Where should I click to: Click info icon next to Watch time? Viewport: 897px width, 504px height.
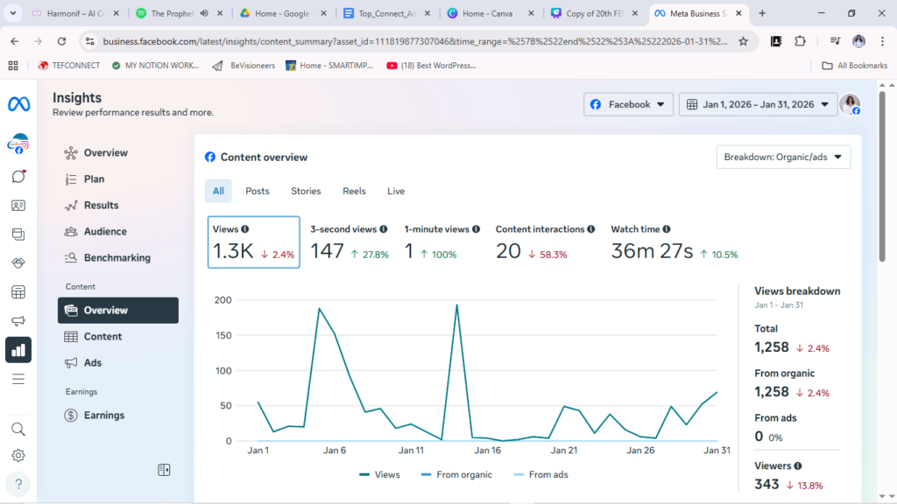click(x=667, y=229)
